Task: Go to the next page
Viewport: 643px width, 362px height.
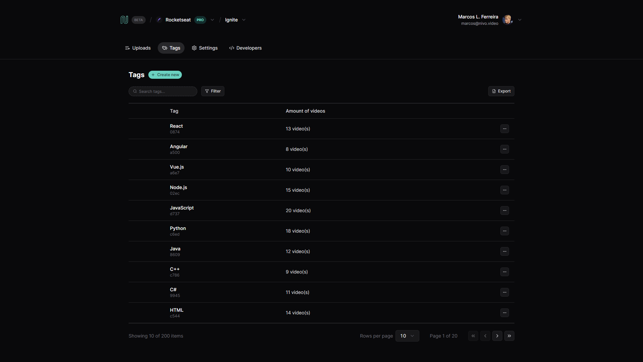Action: 497,336
